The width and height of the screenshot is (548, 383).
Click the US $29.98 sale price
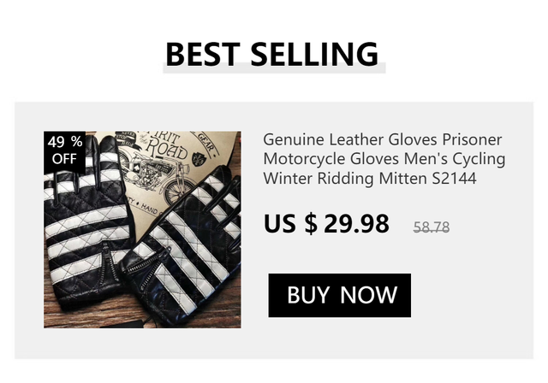[326, 224]
